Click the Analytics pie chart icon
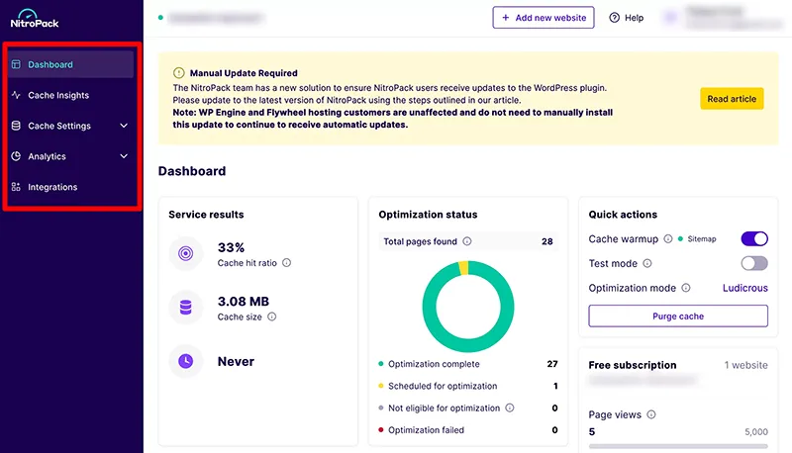This screenshot has height=453, width=792. point(16,156)
